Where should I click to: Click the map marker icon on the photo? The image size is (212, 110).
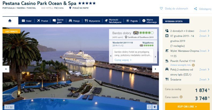[x=155, y=107]
